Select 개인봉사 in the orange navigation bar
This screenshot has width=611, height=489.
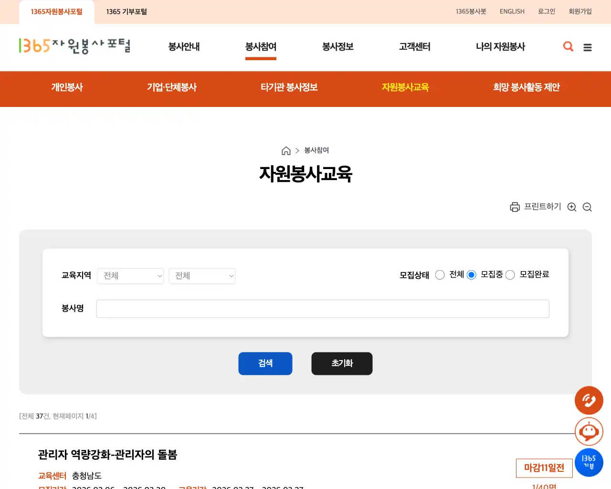coord(66,87)
